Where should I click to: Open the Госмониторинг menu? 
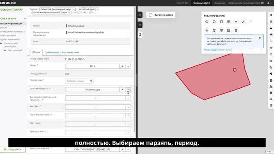point(201,3)
